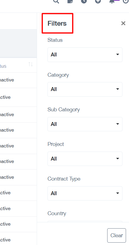Click the power logout icon
Screen dimensions: 129x245
click(126, 1)
